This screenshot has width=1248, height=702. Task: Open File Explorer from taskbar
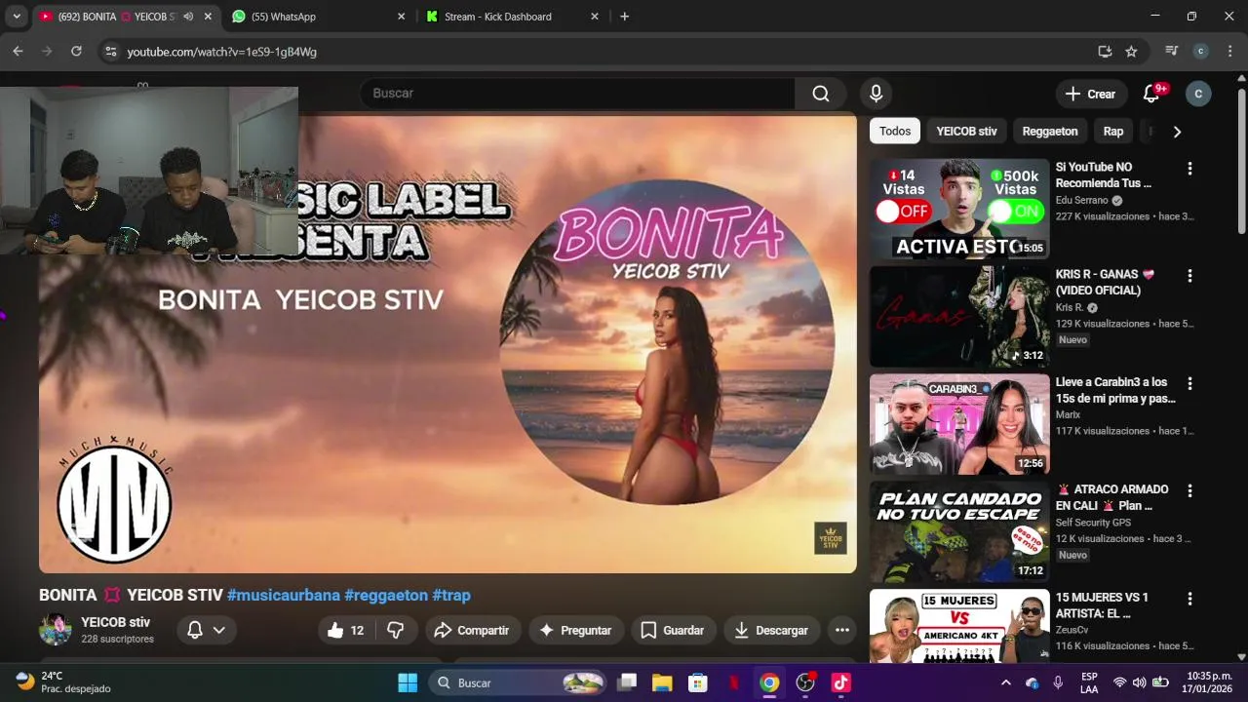coord(662,682)
